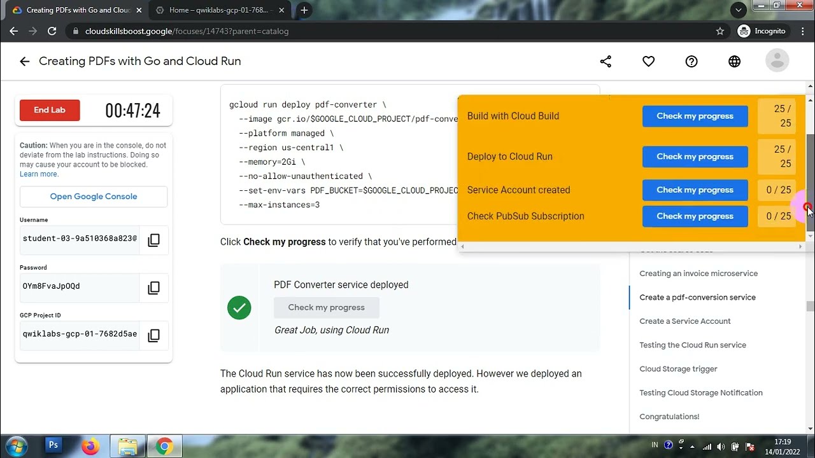Screen dimensions: 815x458
Task: Click the End Lab button
Action: [x=50, y=110]
